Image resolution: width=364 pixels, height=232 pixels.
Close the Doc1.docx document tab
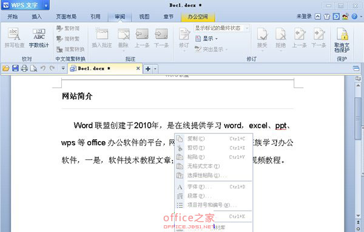click(138, 68)
